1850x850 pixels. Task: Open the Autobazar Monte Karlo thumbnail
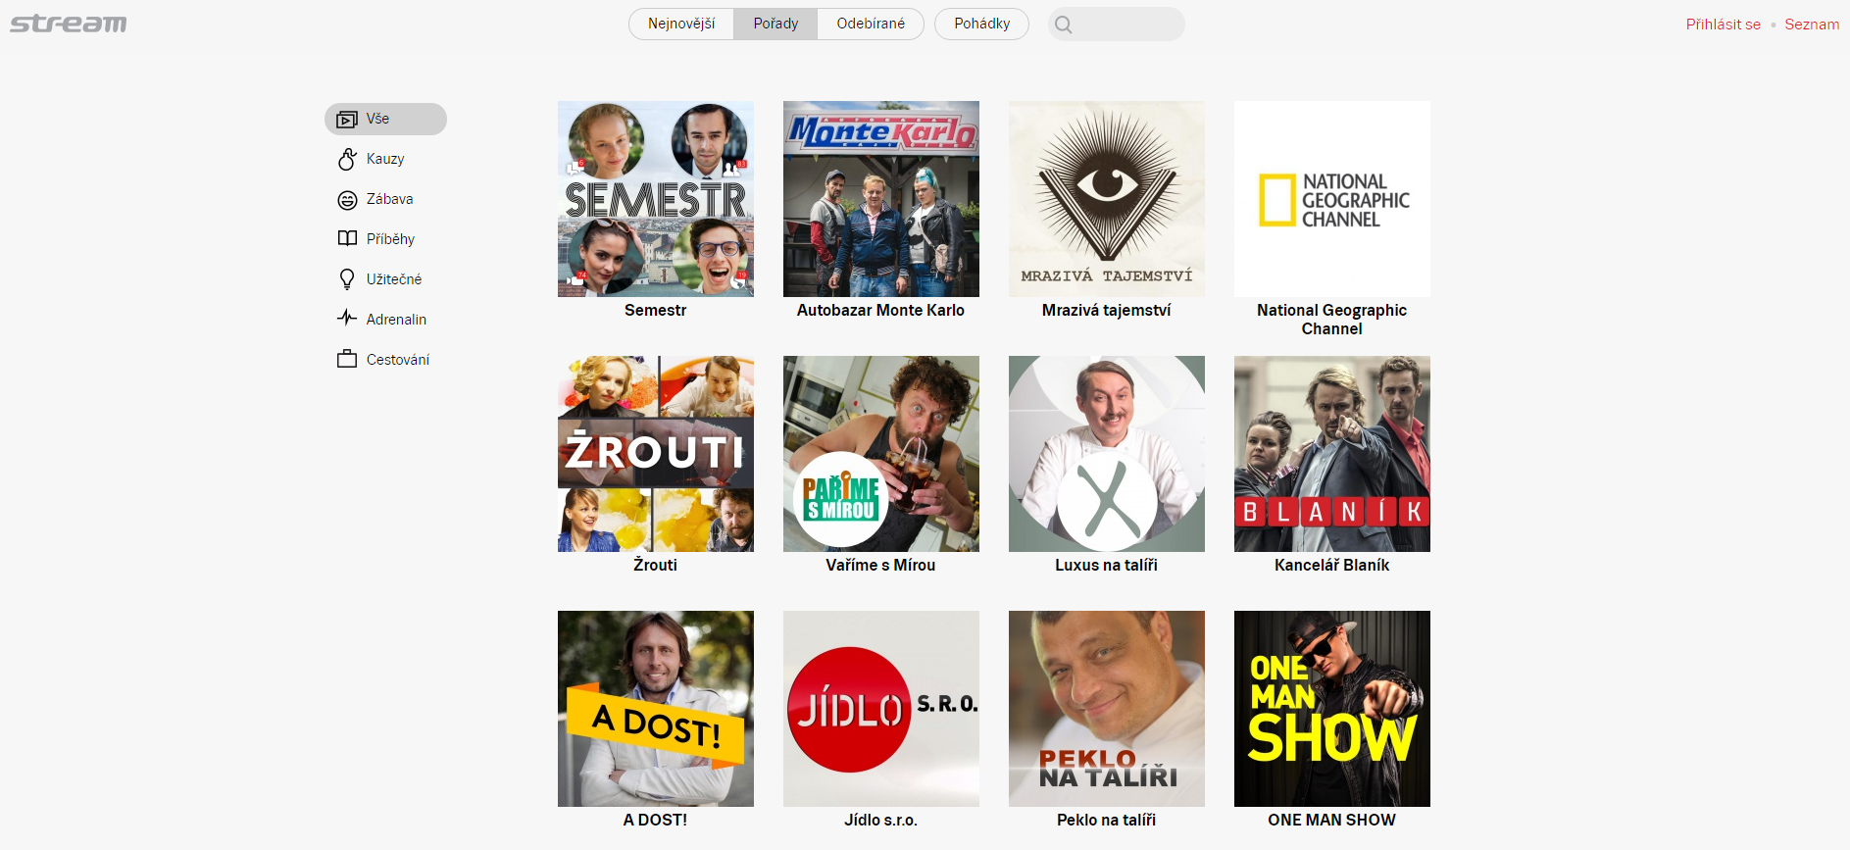click(881, 199)
